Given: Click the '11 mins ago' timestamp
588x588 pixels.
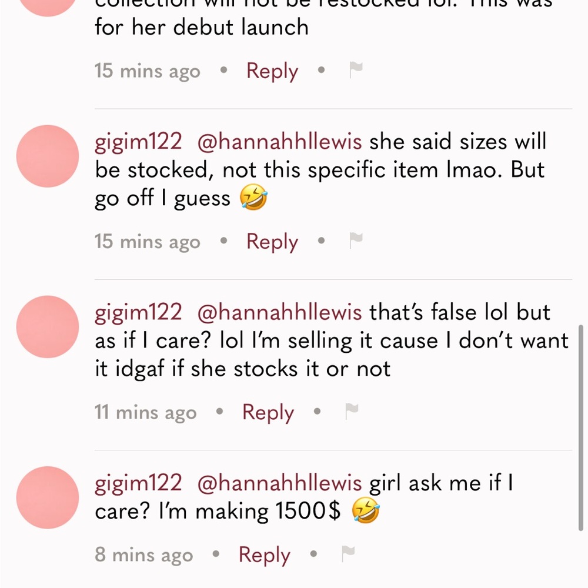Looking at the screenshot, I should 145,412.
